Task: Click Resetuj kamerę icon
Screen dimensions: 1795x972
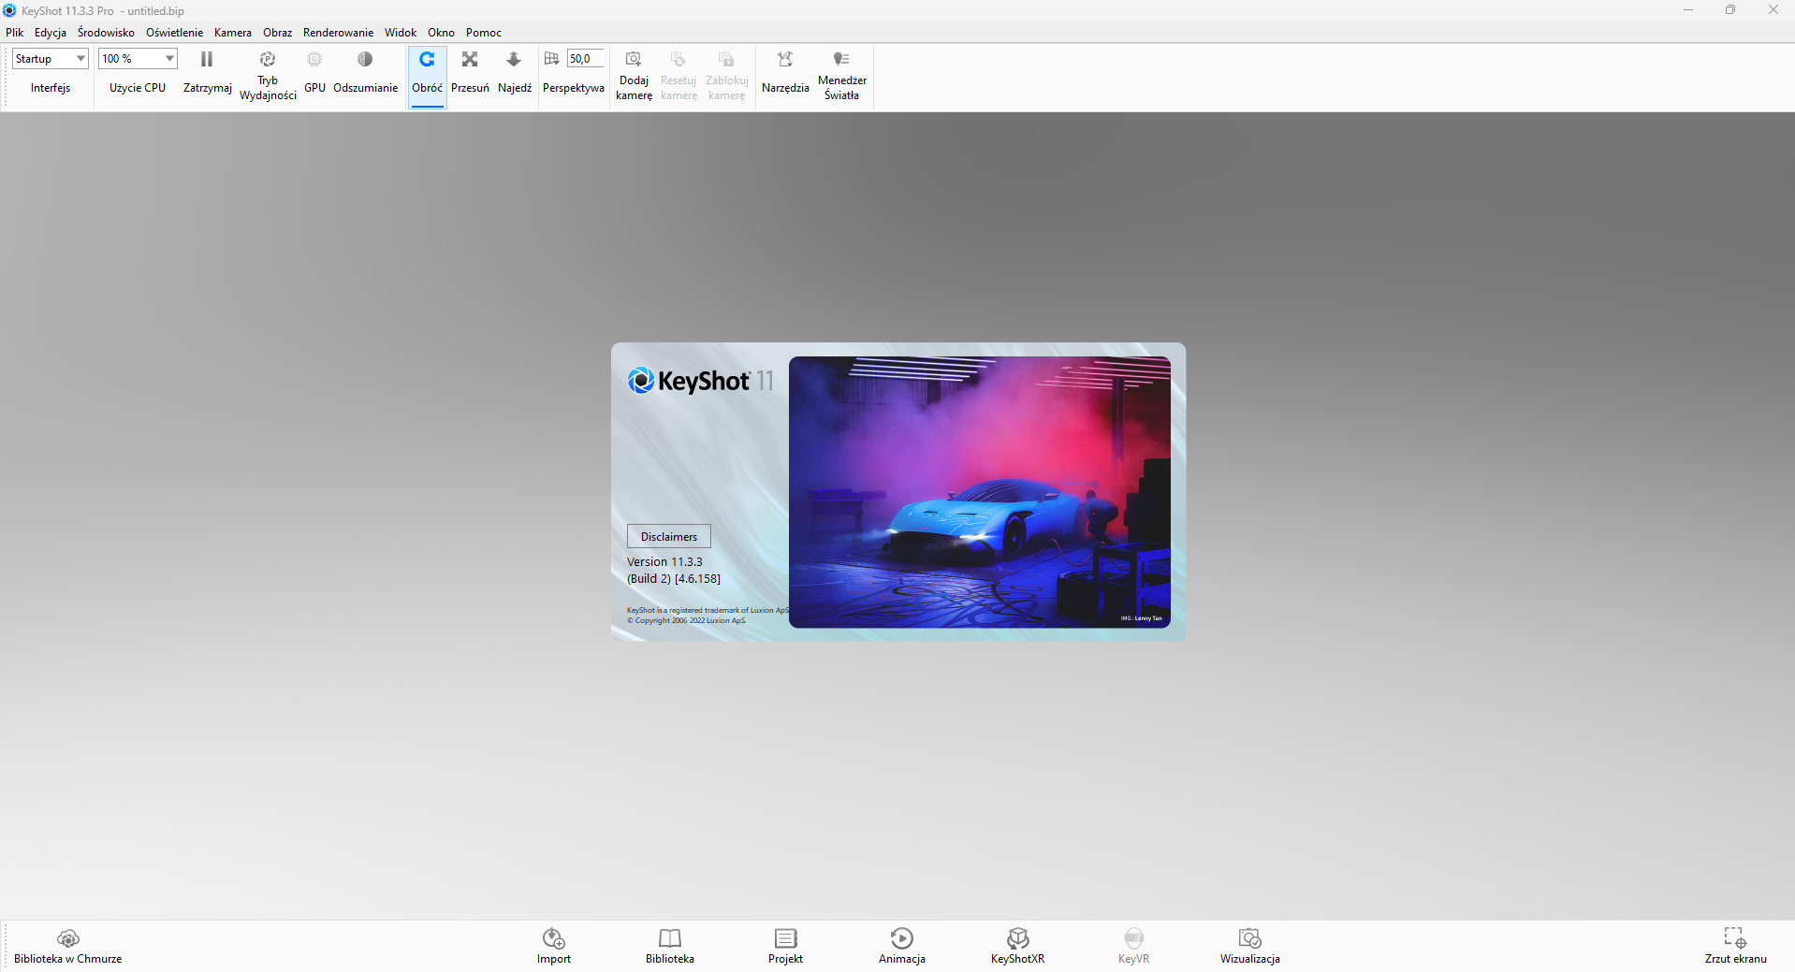Action: coord(679,60)
